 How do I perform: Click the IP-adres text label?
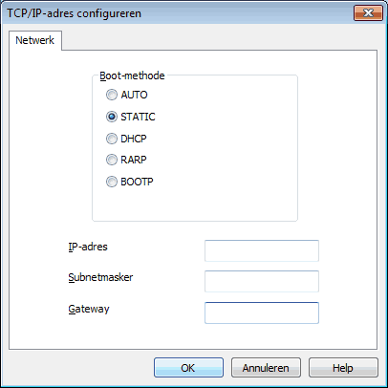(88, 247)
